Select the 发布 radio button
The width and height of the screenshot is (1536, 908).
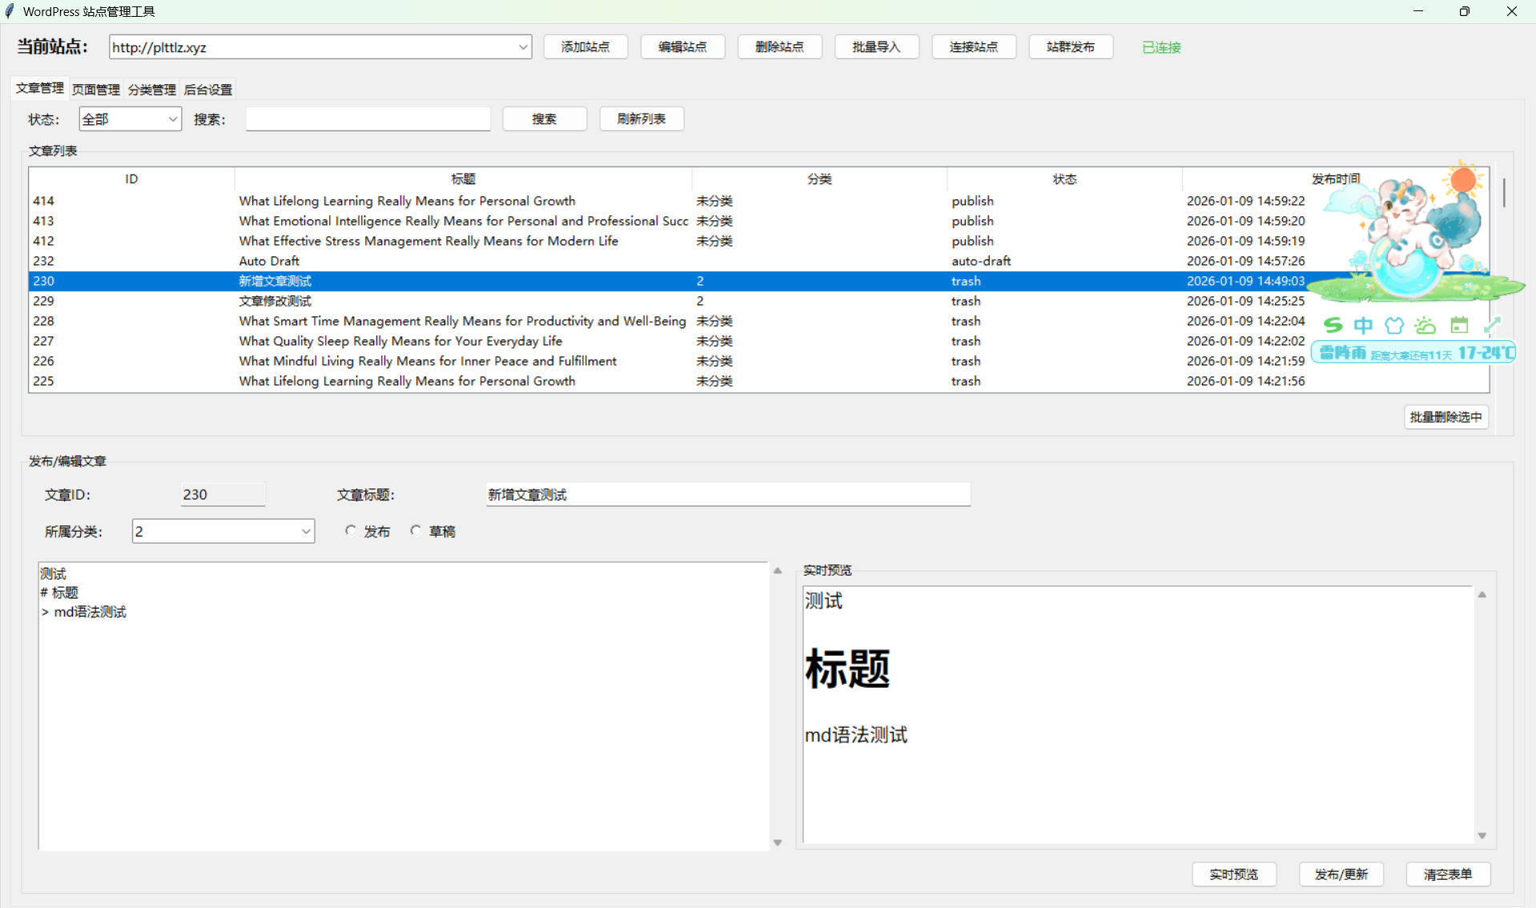pyautogui.click(x=351, y=531)
